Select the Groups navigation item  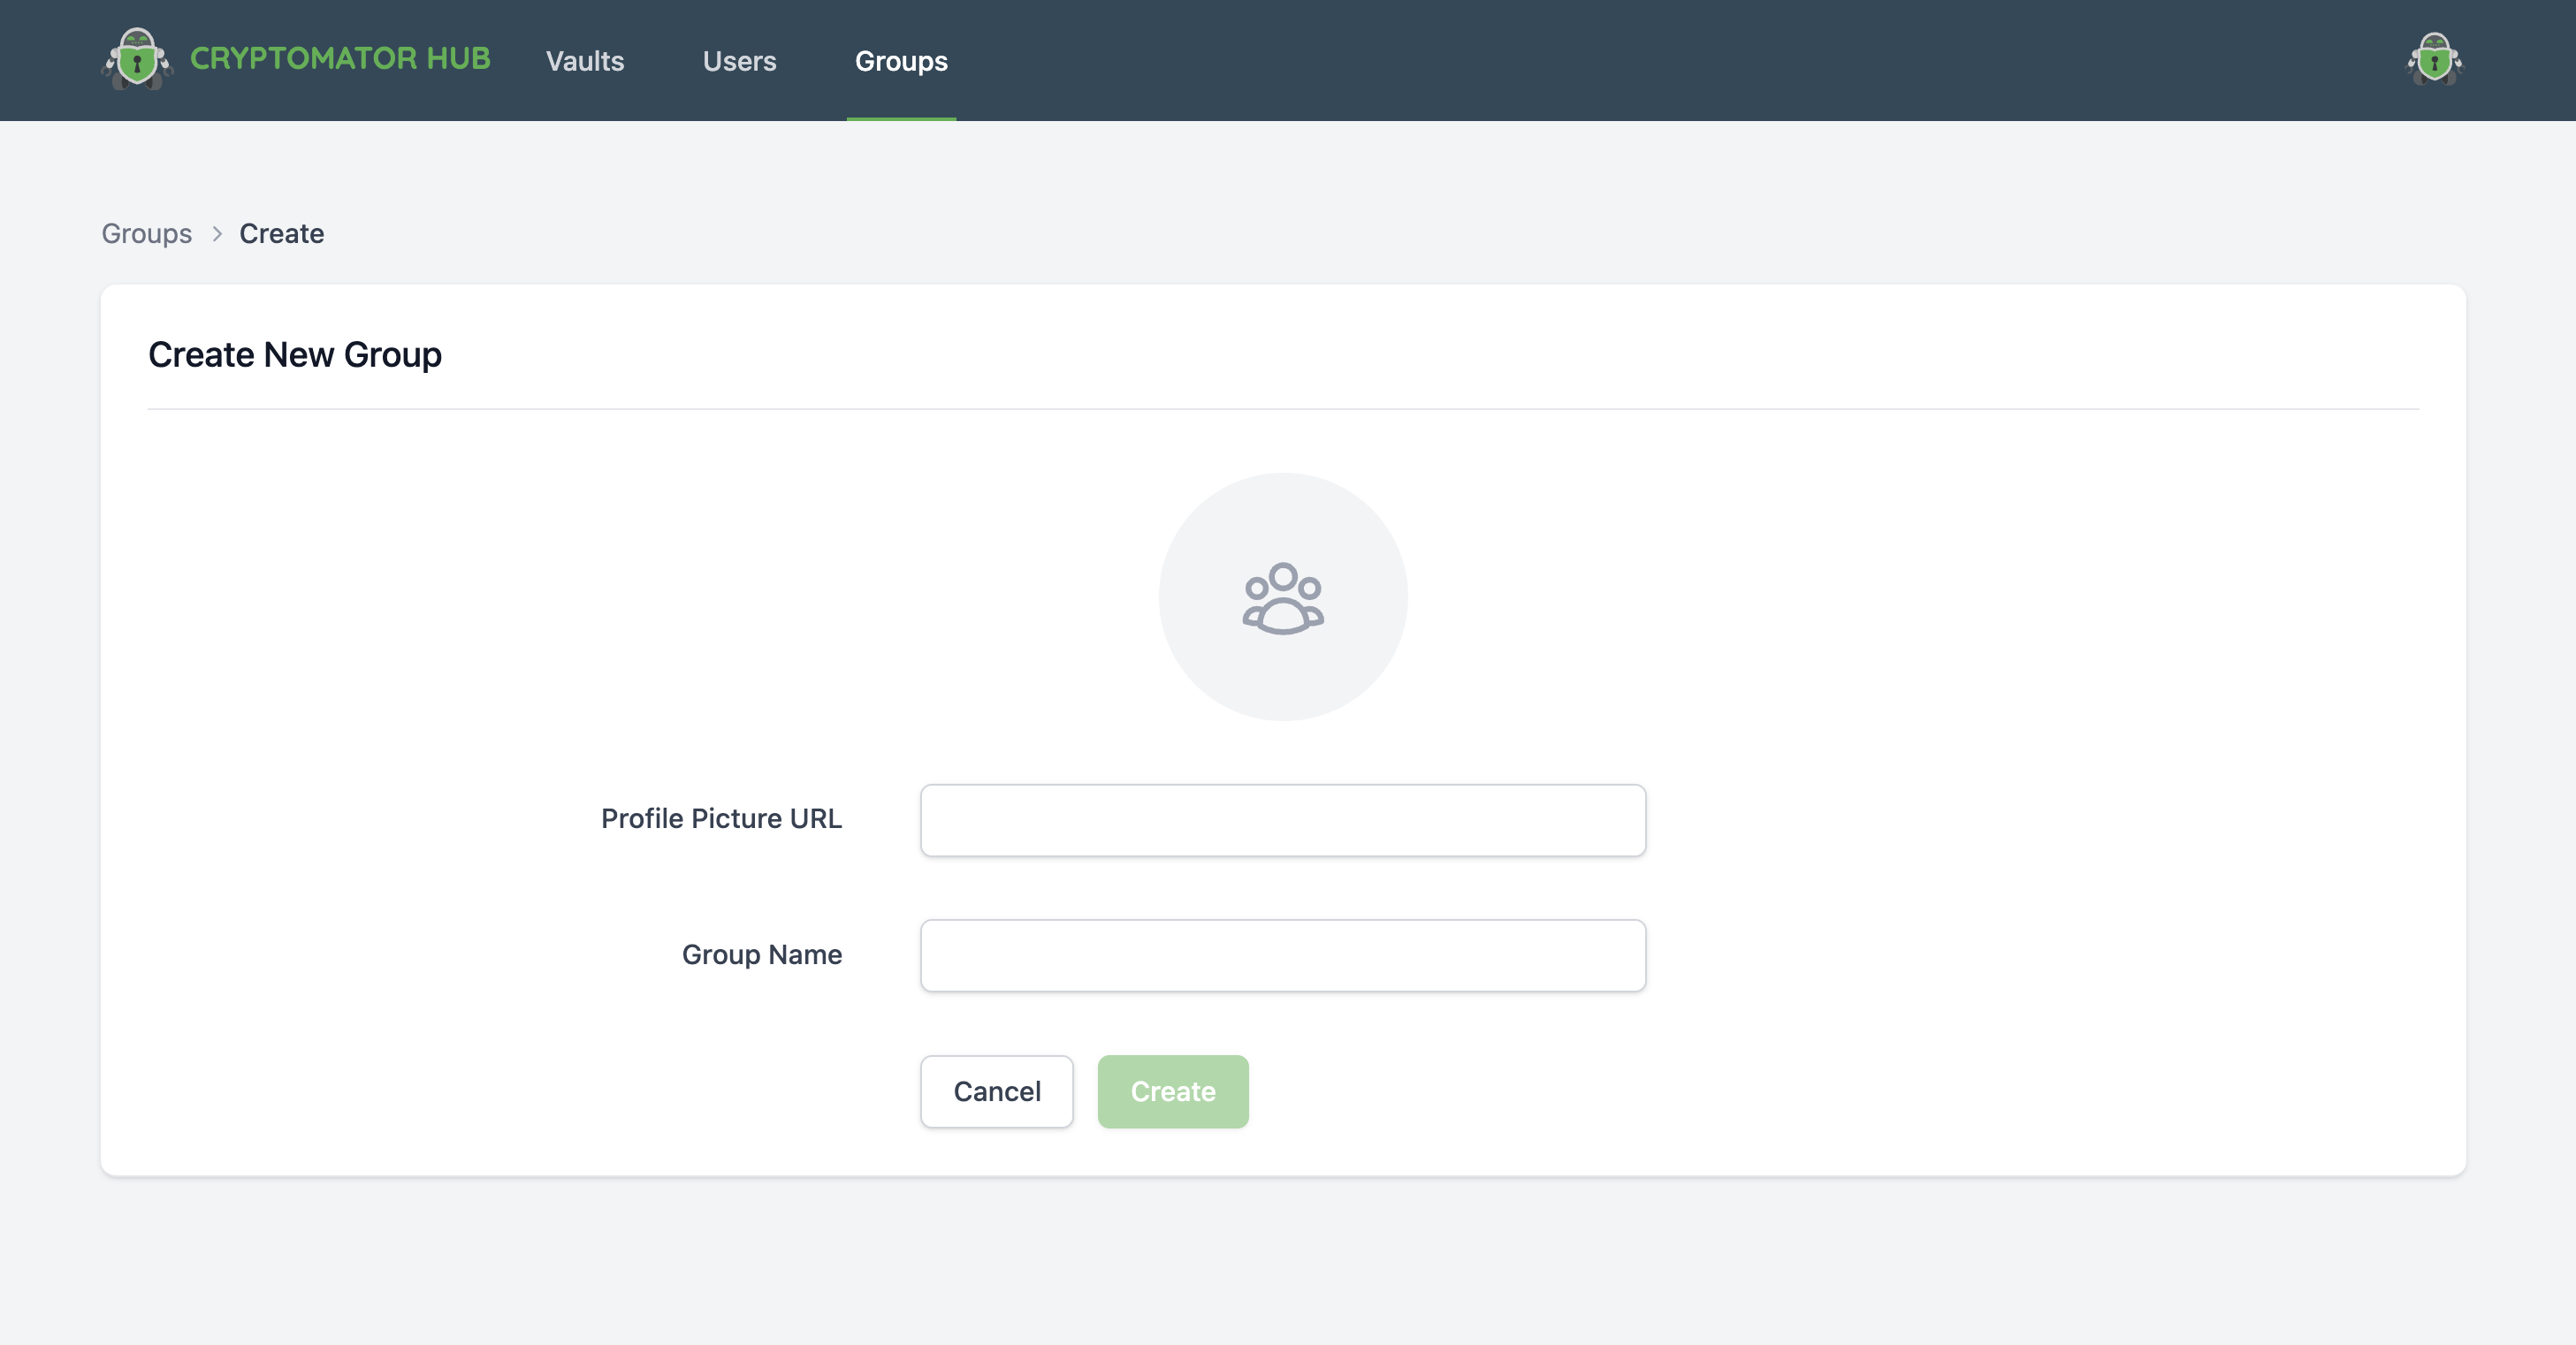(x=900, y=61)
